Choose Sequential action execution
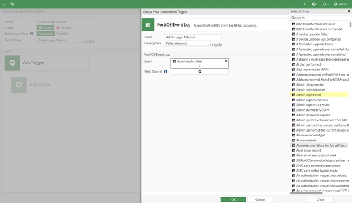The image size is (352, 203). click(x=46, y=34)
